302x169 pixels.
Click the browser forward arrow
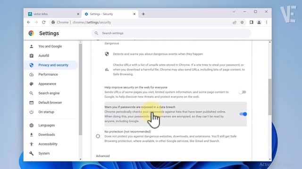pyautogui.click(x=36, y=22)
